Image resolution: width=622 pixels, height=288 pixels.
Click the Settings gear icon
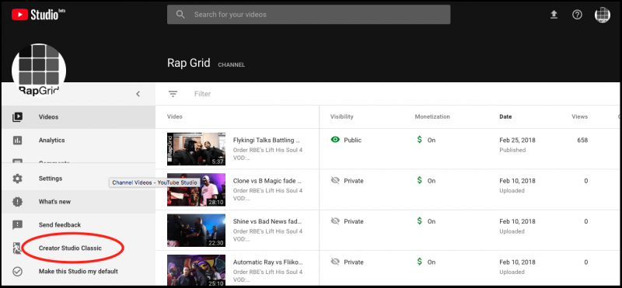pos(17,179)
